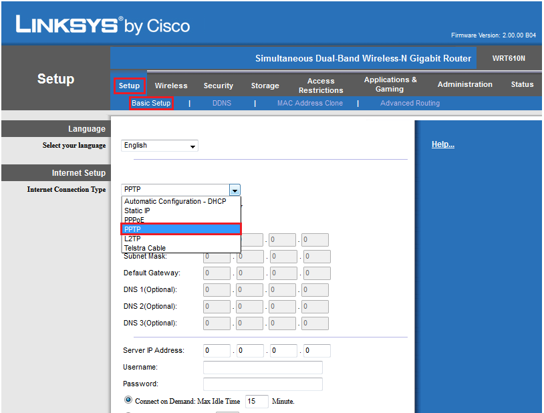
Task: Click the first DNS 3 octet field
Action: [x=217, y=323]
